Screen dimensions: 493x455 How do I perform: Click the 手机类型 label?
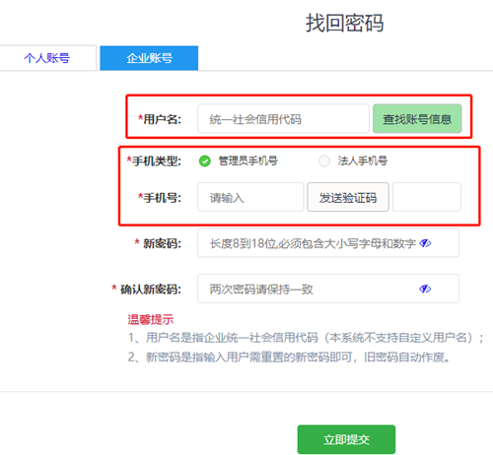click(x=154, y=162)
